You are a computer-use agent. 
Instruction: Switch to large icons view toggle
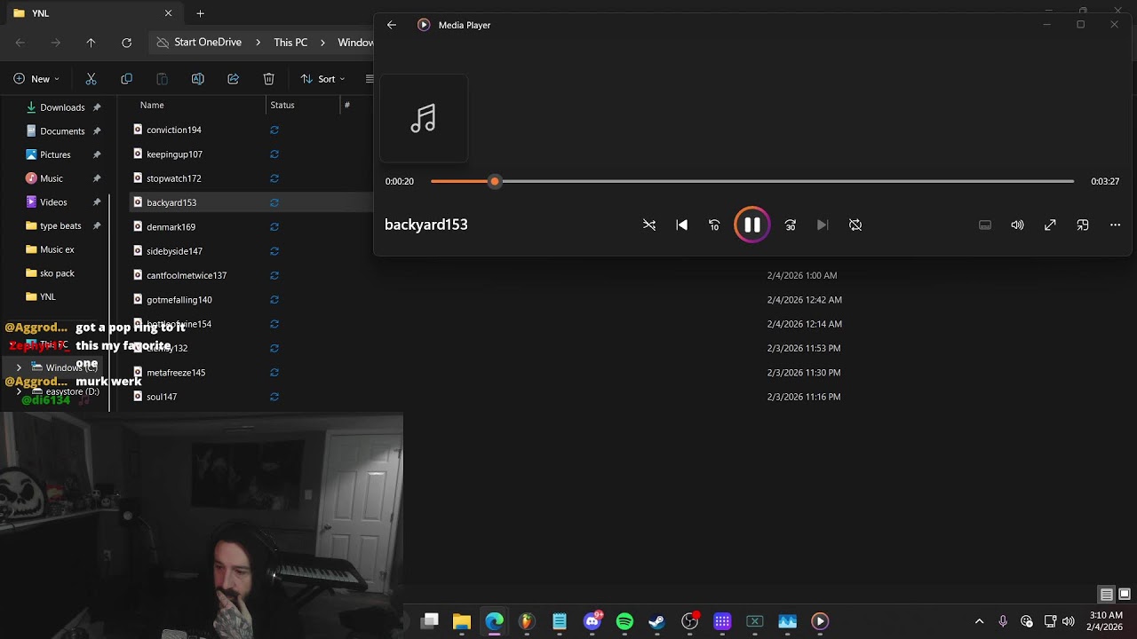coord(1125,595)
